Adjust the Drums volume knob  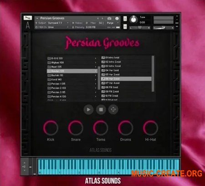click(126, 128)
